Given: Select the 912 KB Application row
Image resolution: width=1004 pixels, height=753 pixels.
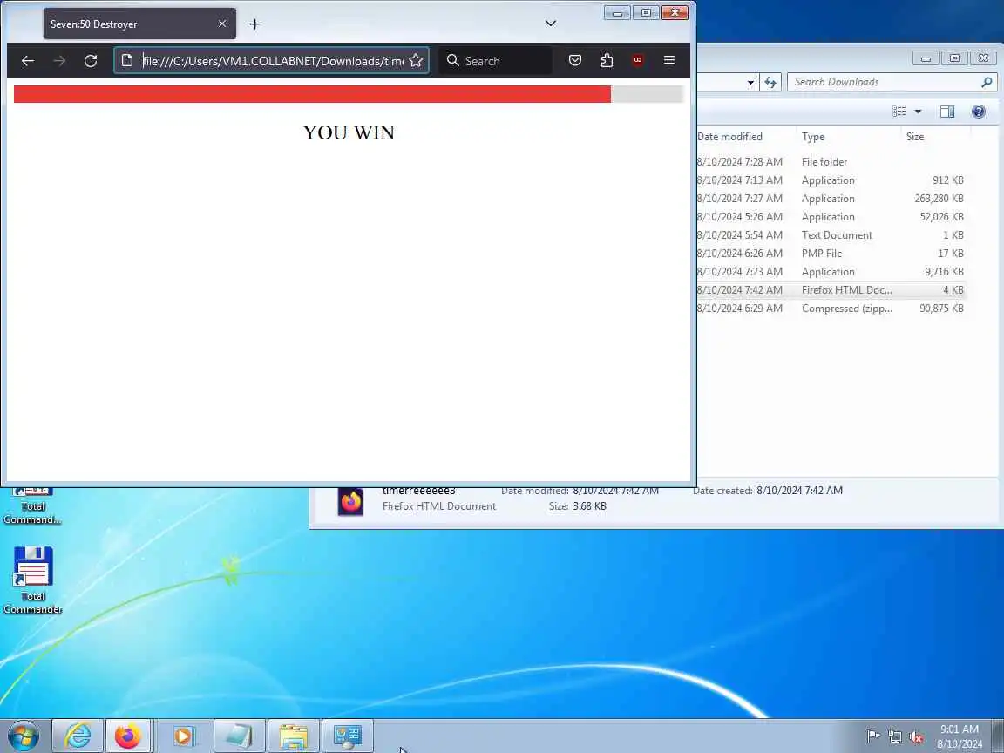Looking at the screenshot, I should coord(831,180).
